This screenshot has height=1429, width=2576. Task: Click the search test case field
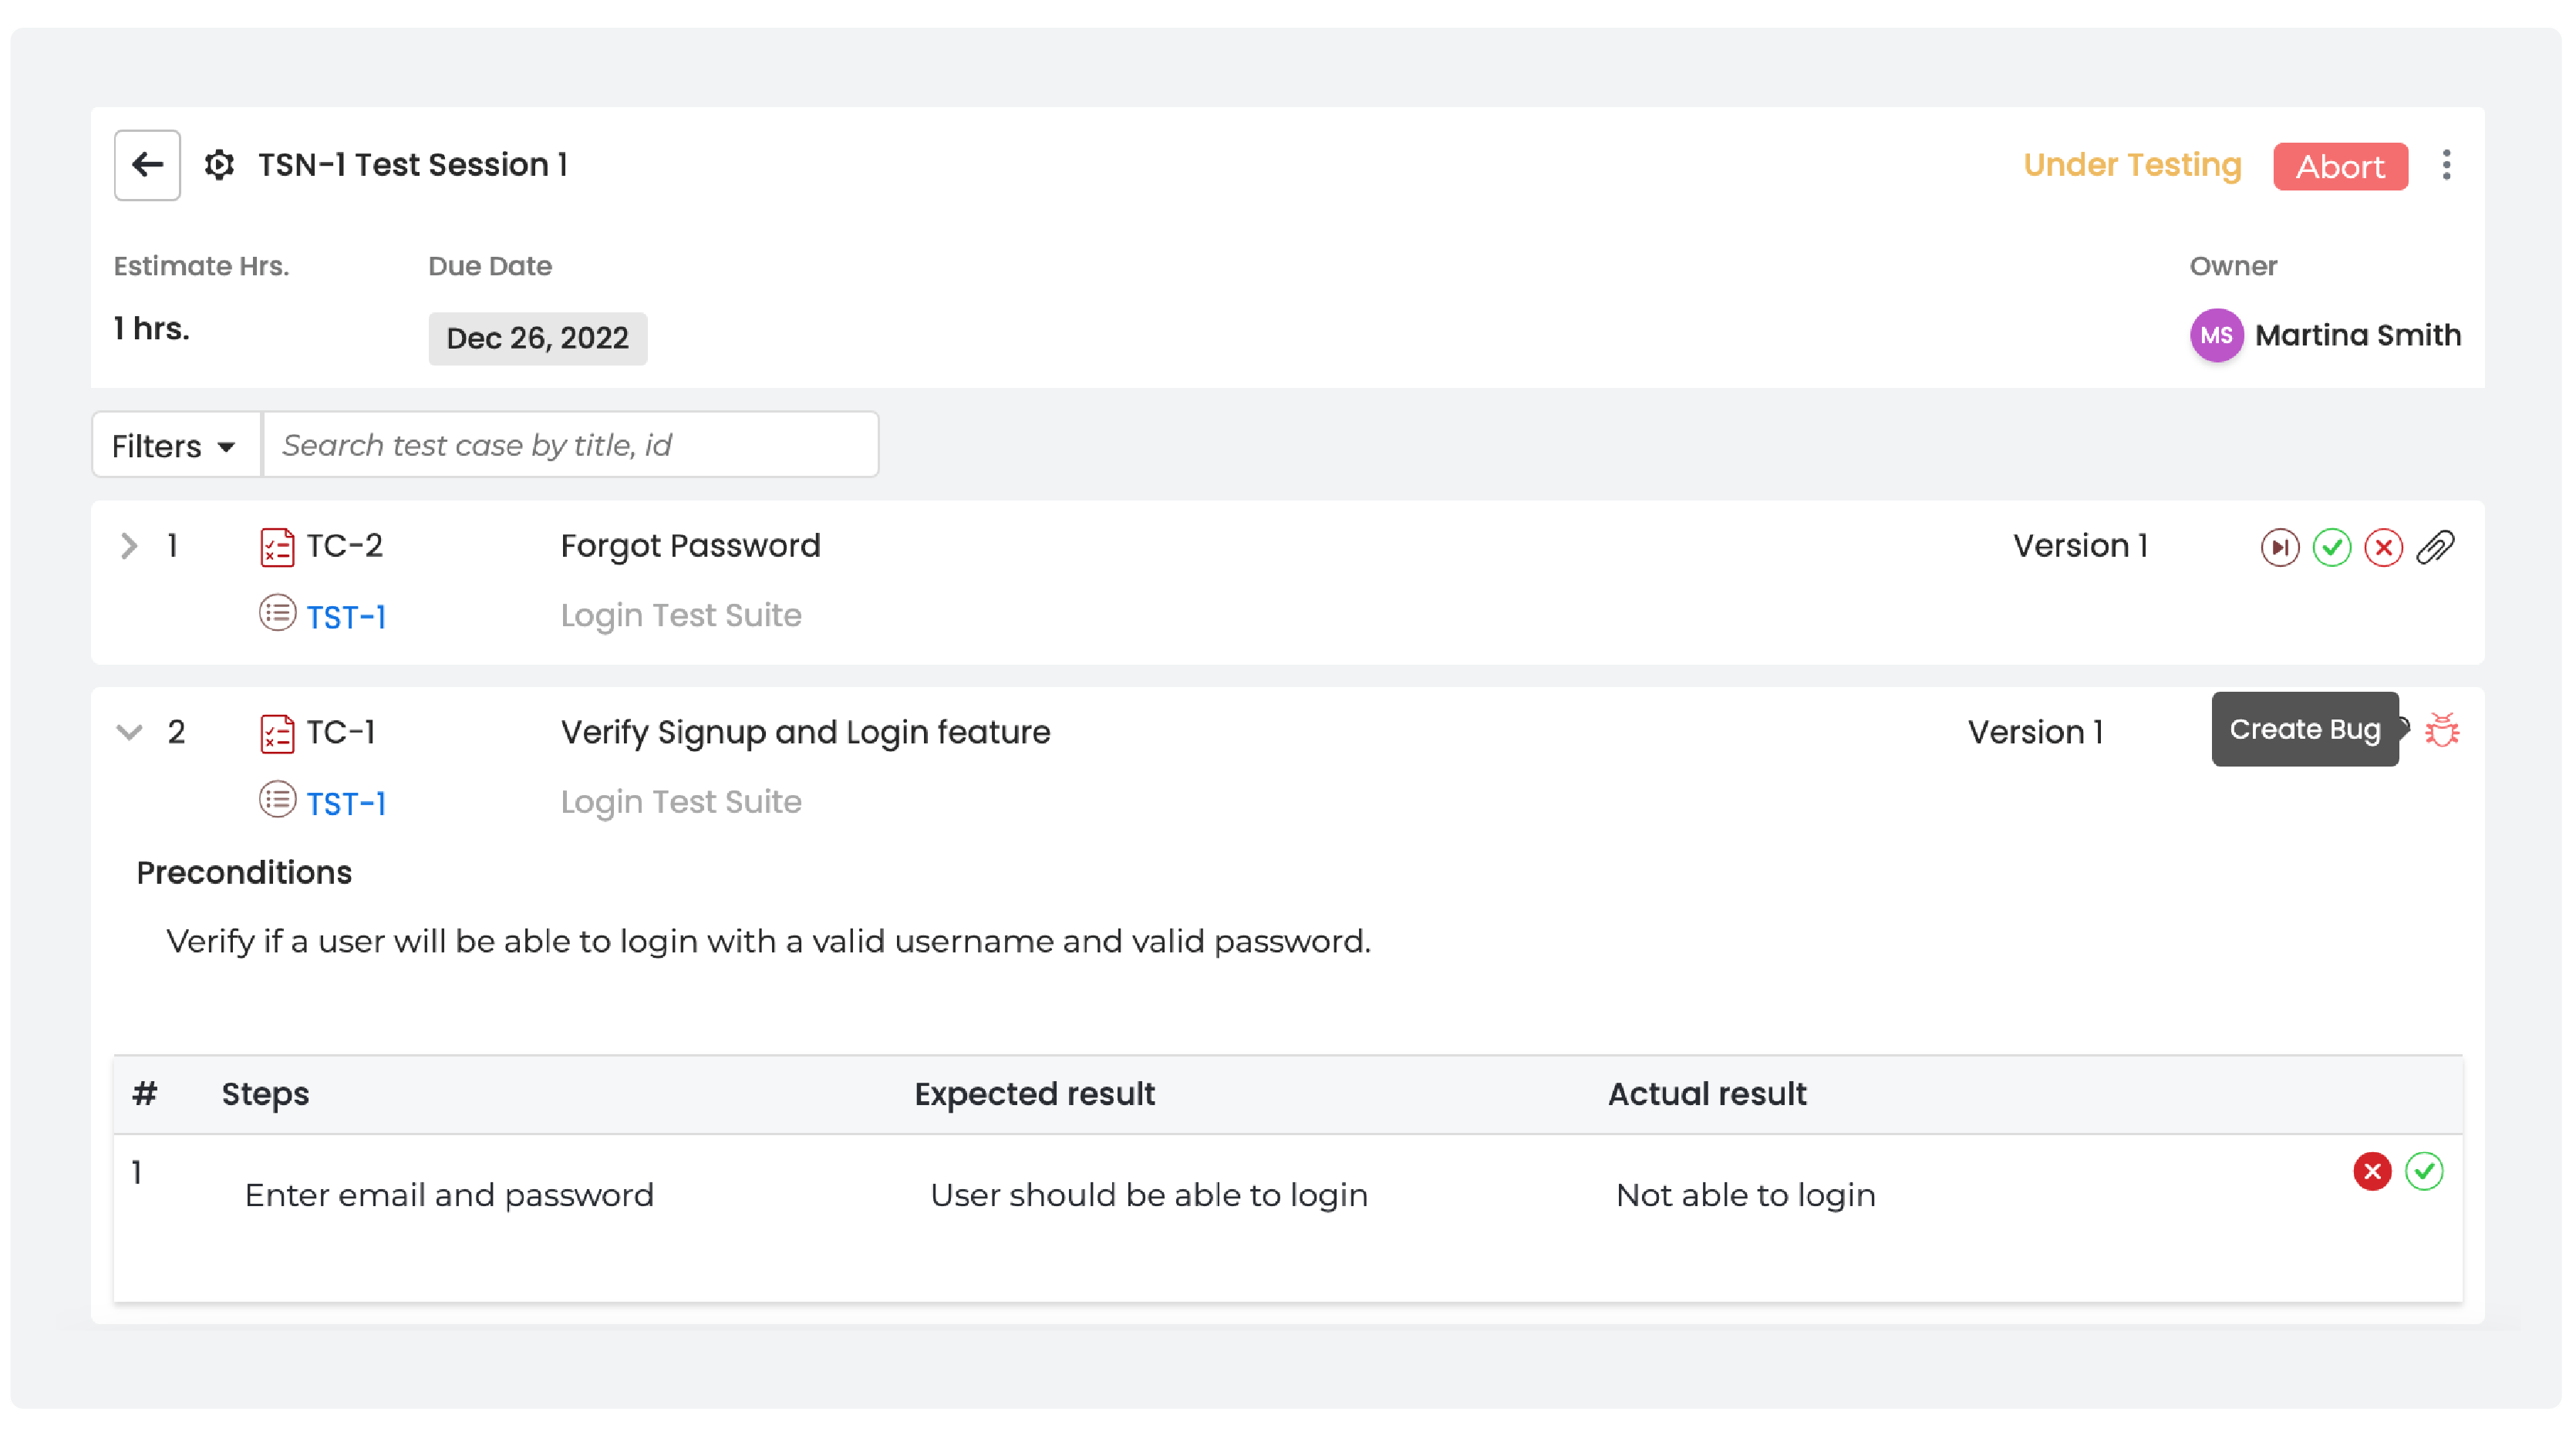(570, 445)
